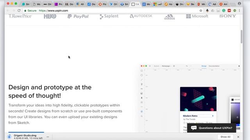Open Origami-Studio.dmg download options ellipsis
The image size is (250, 140).
48,136
